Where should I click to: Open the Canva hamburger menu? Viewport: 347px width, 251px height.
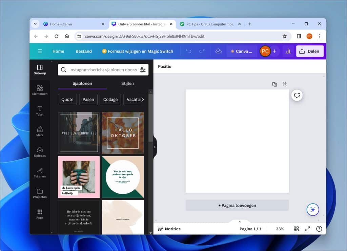pyautogui.click(x=40, y=51)
